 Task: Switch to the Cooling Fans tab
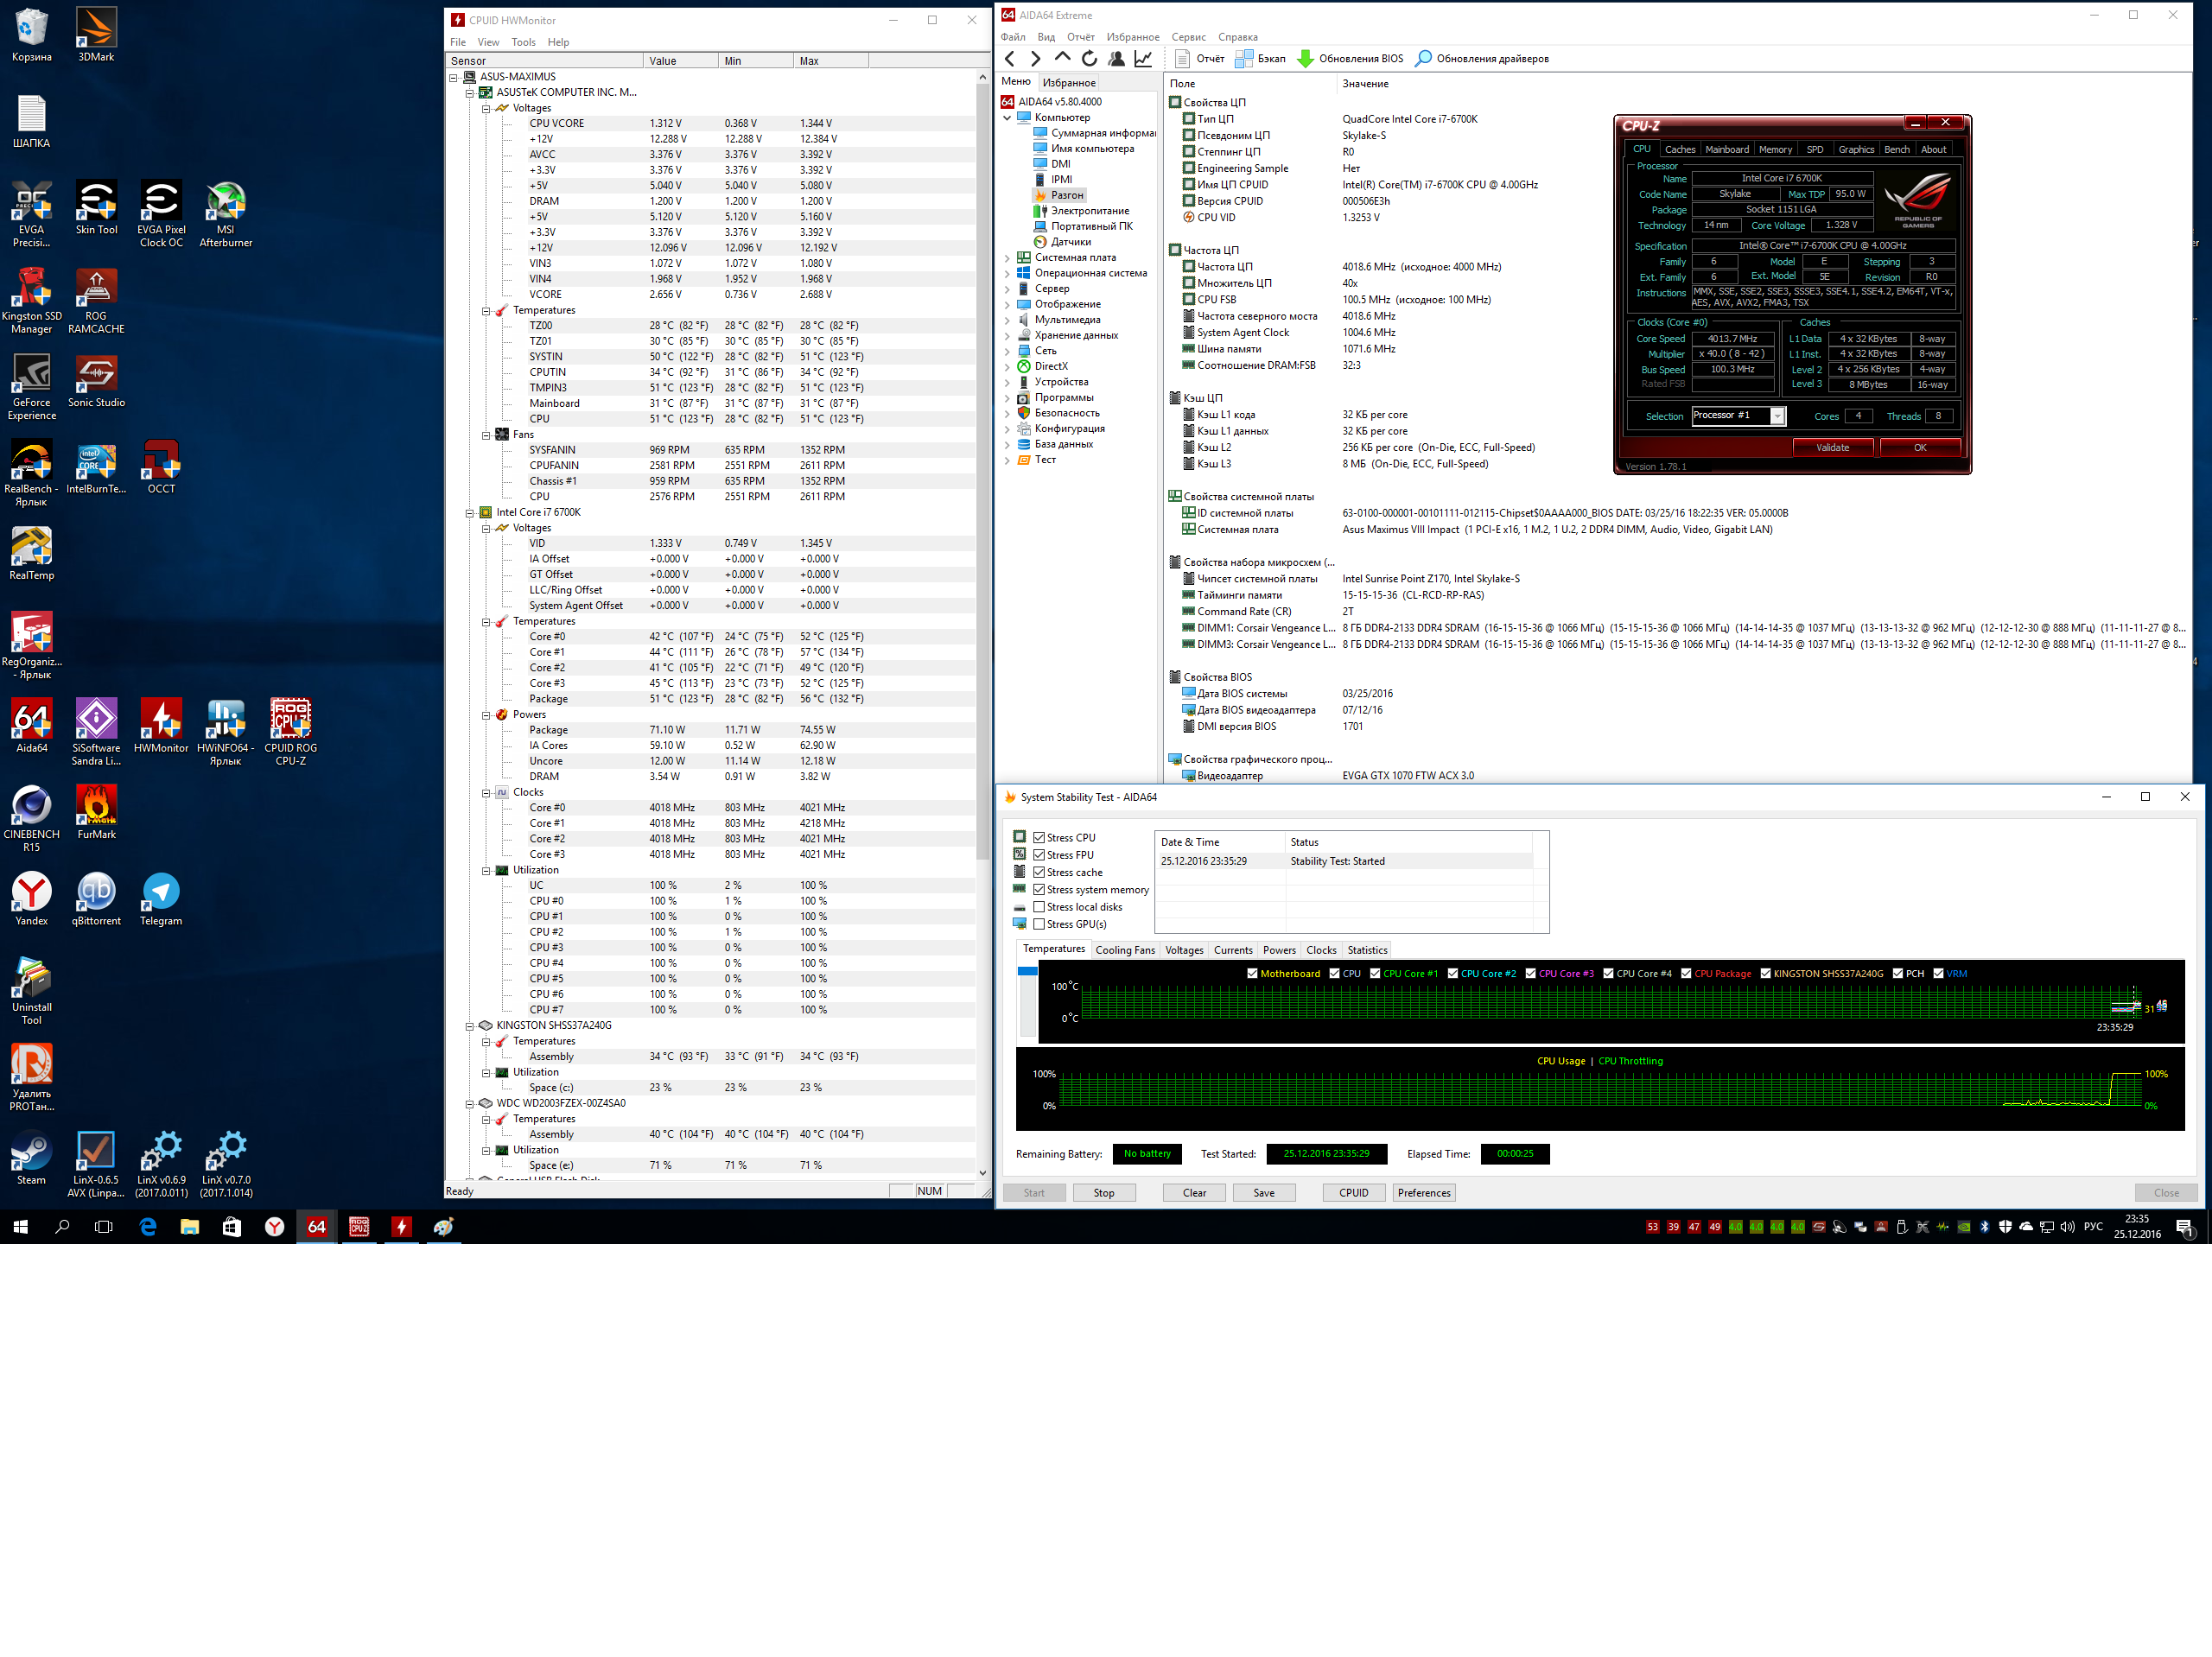(1124, 950)
